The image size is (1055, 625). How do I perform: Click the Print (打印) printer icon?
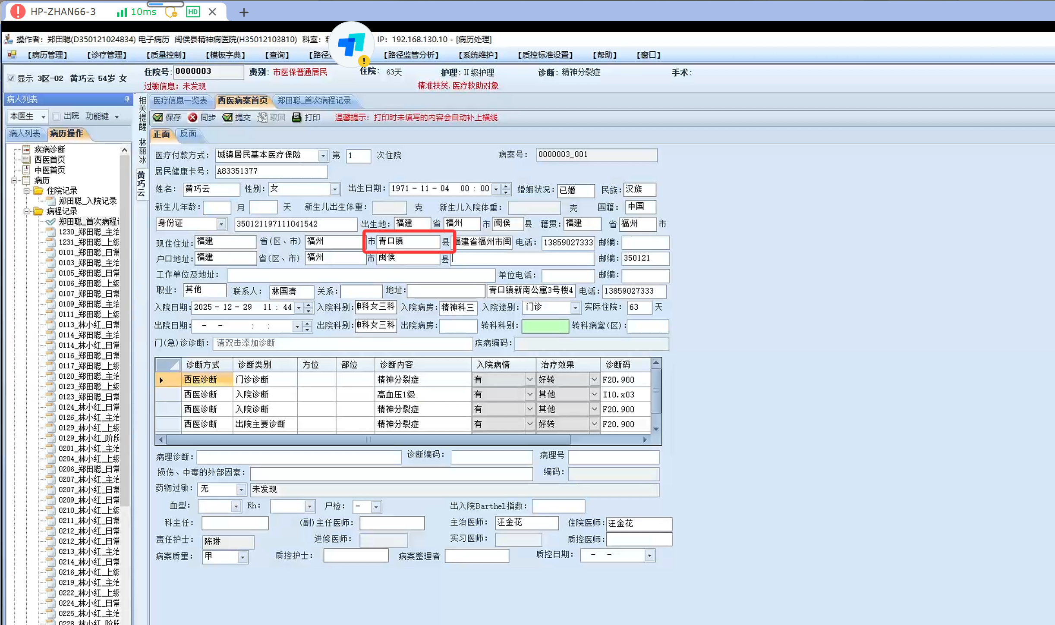(x=297, y=117)
